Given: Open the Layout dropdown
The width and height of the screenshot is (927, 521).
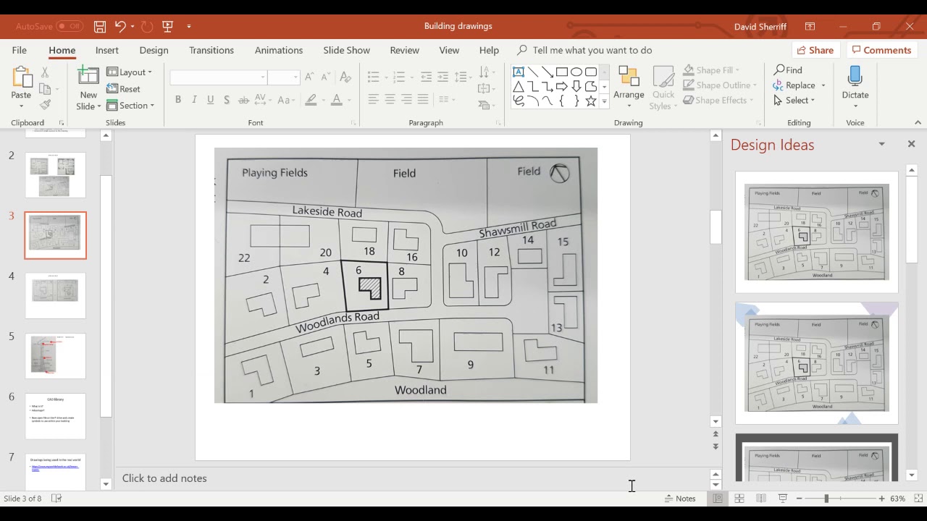Looking at the screenshot, I should (x=130, y=72).
